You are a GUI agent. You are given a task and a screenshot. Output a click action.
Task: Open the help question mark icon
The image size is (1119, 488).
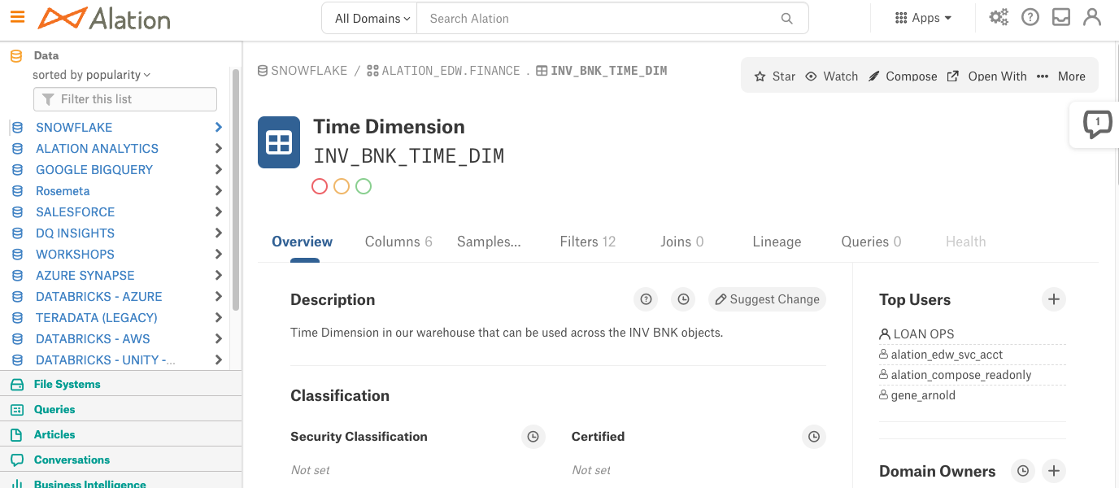click(1030, 17)
